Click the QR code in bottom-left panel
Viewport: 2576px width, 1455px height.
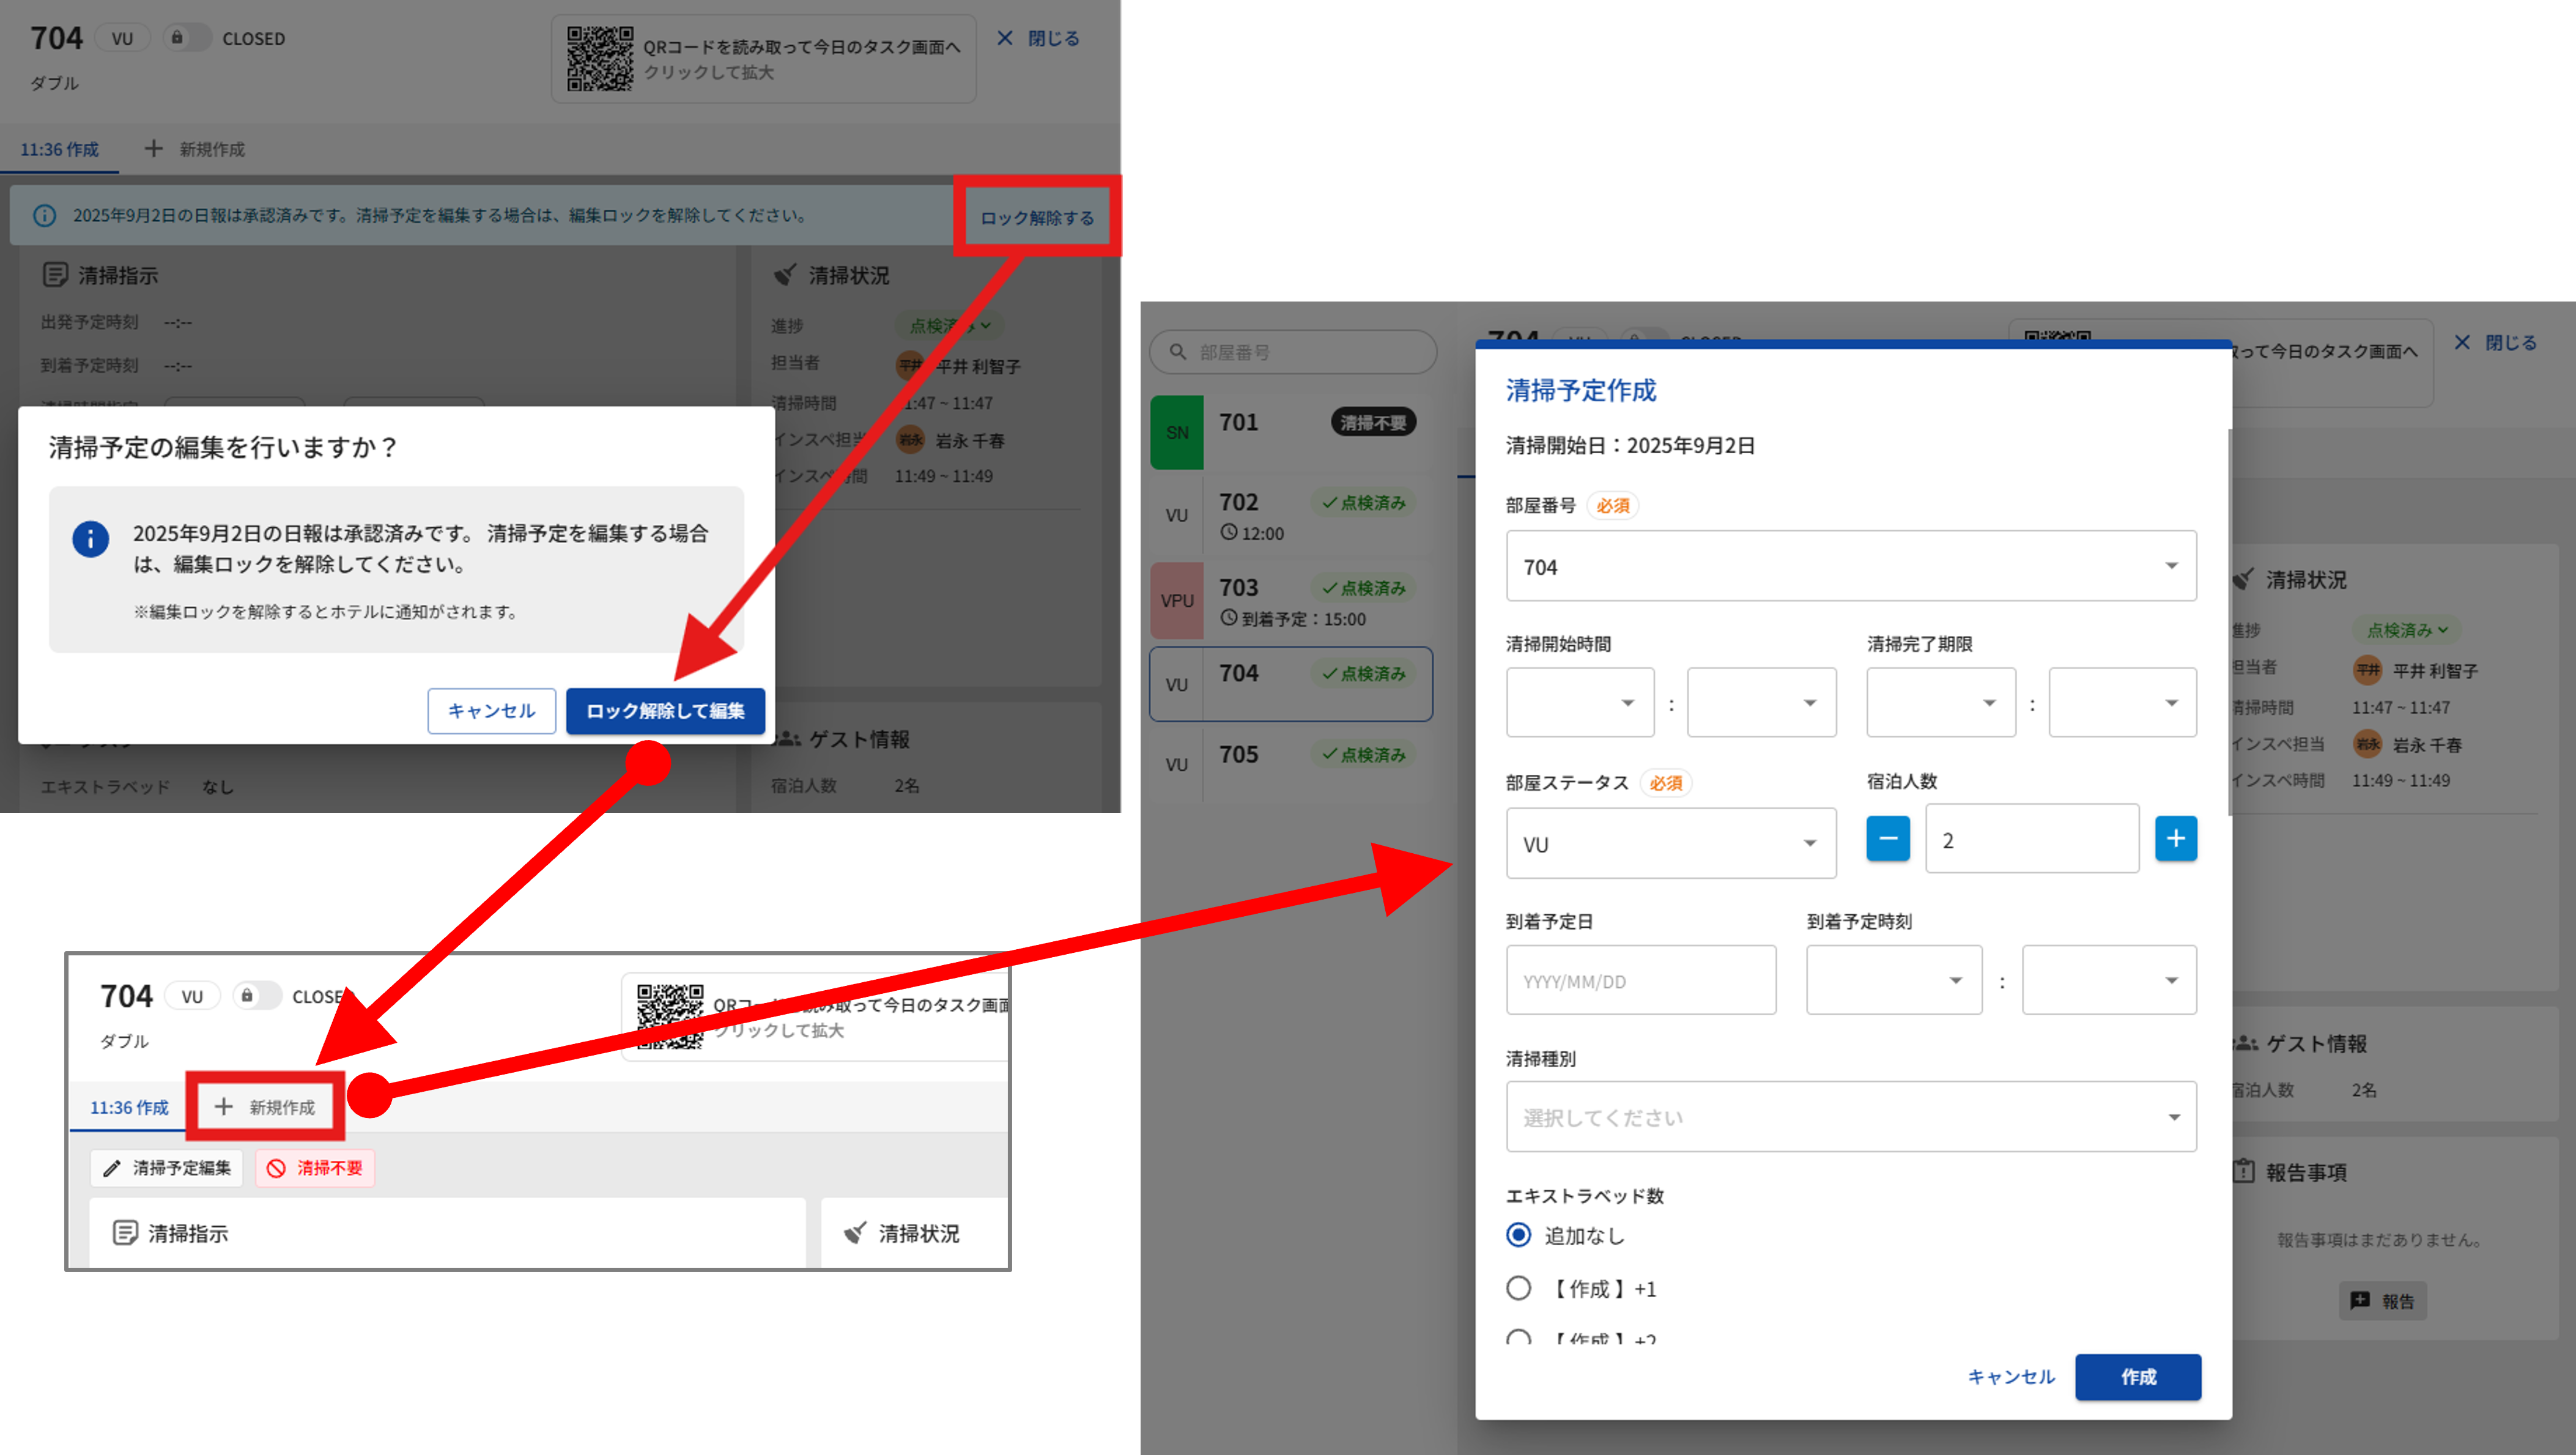click(x=670, y=1016)
